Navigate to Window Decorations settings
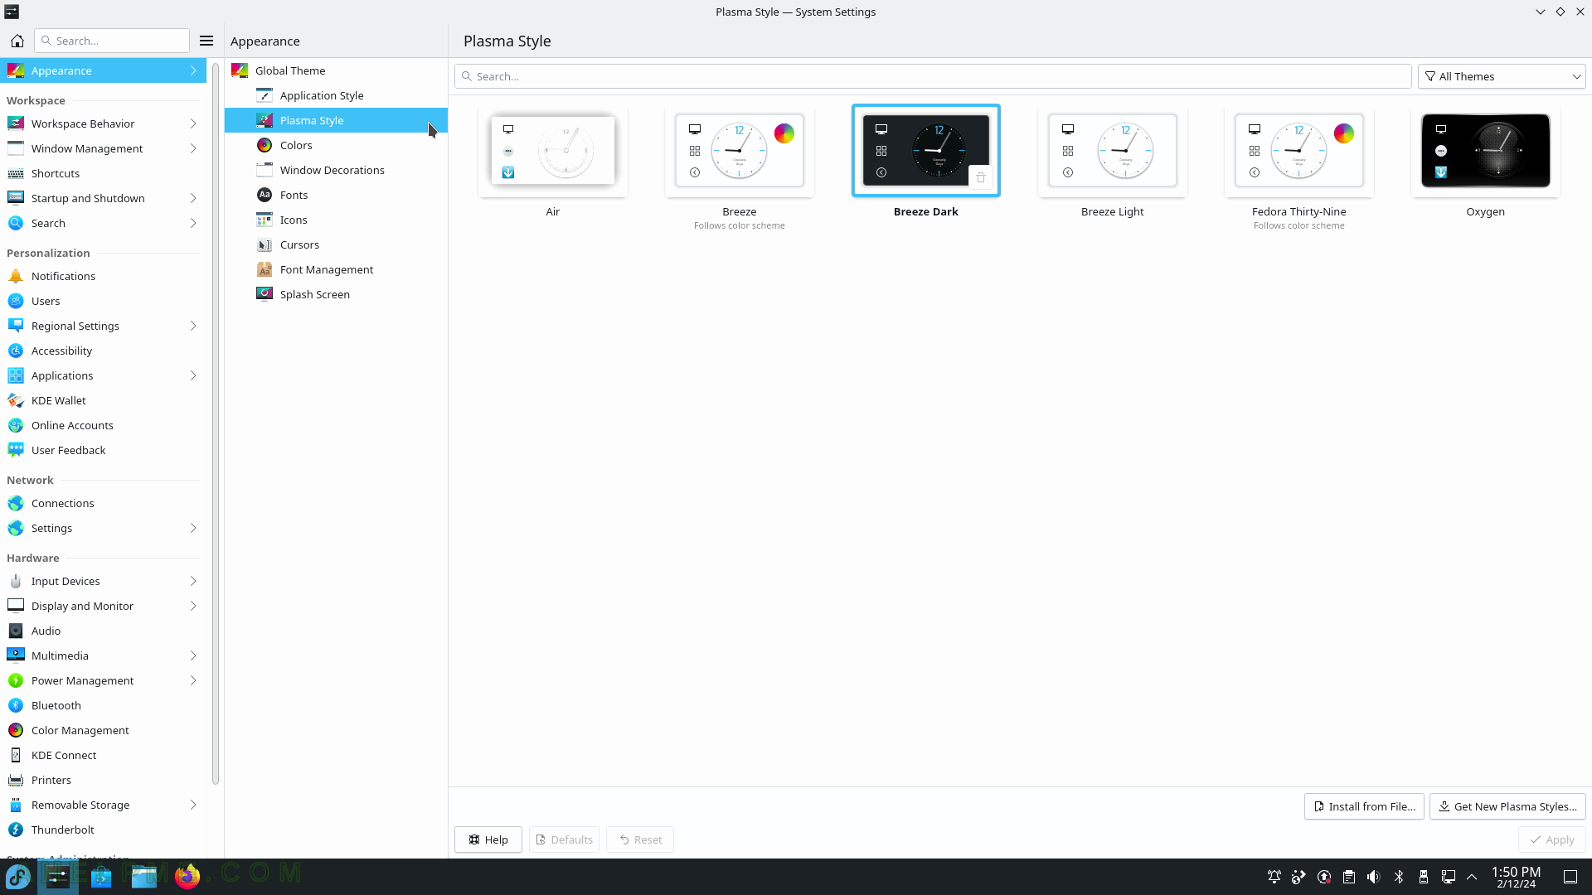The height and width of the screenshot is (895, 1592). pos(332,169)
